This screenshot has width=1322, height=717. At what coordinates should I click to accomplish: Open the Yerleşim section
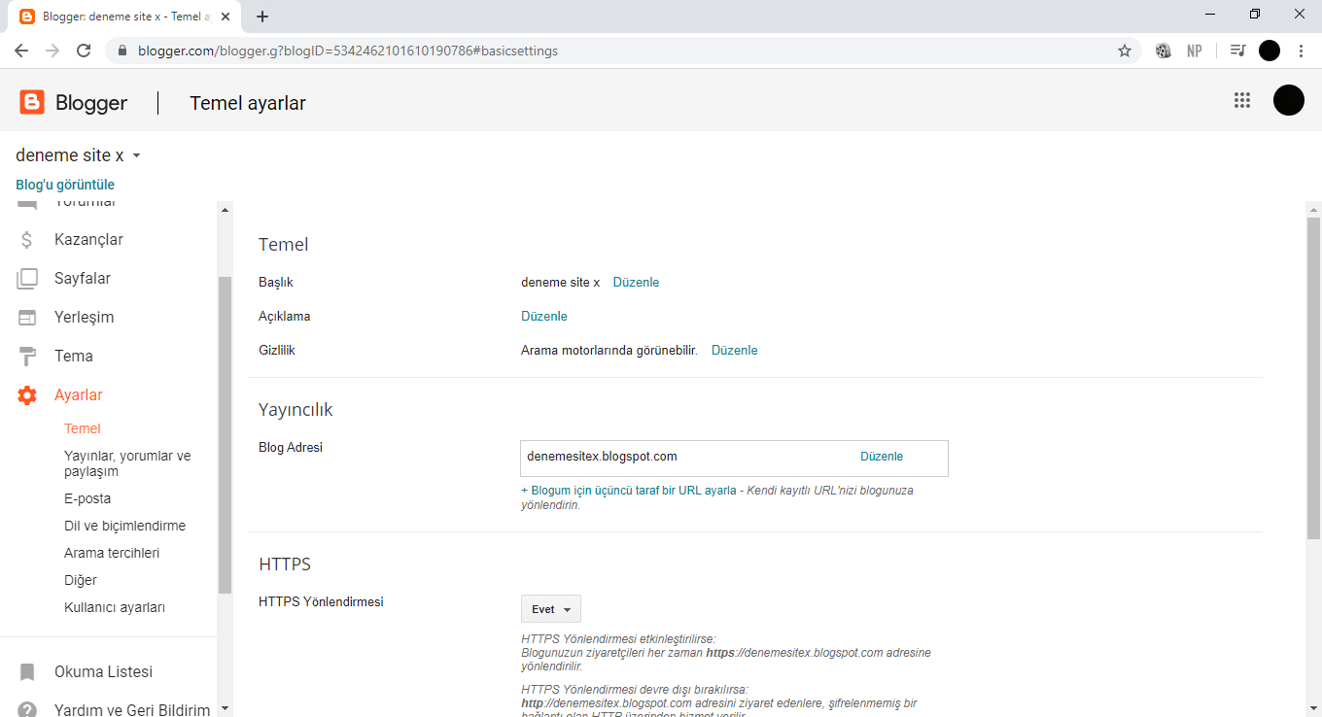click(84, 318)
